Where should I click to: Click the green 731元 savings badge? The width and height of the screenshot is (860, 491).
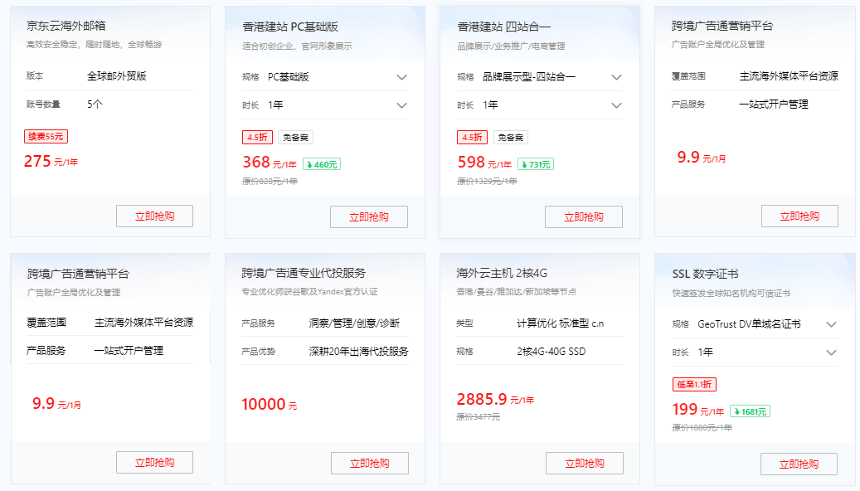(536, 164)
